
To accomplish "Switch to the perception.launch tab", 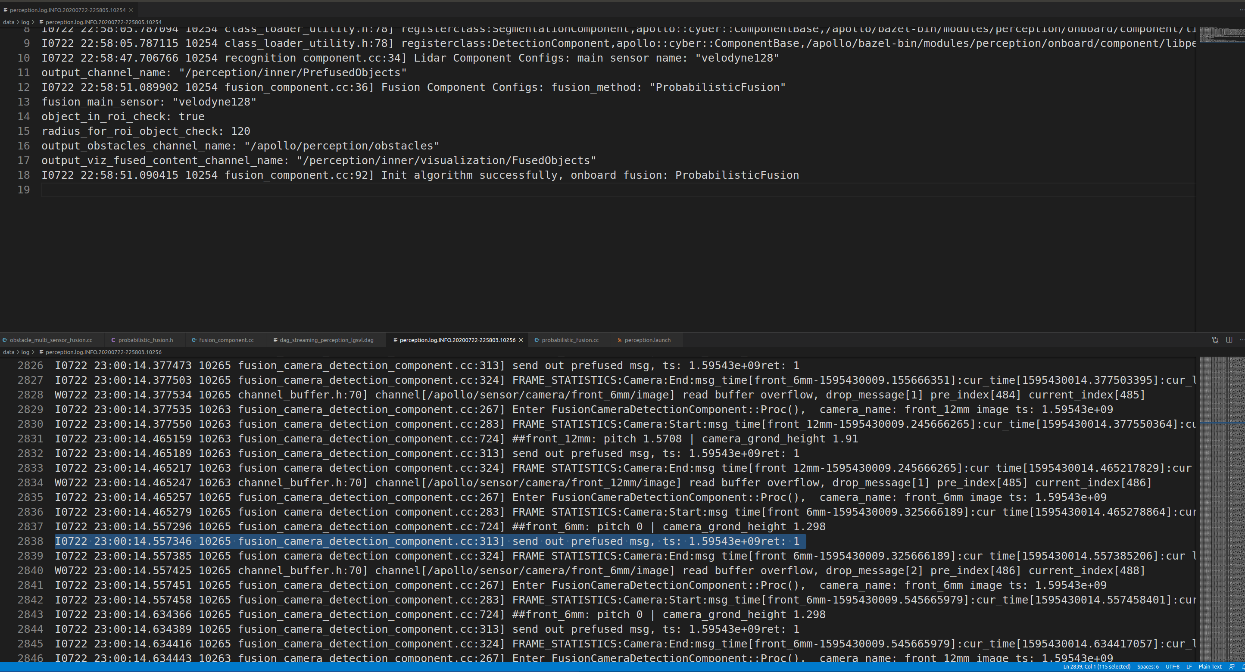I will tap(648, 339).
